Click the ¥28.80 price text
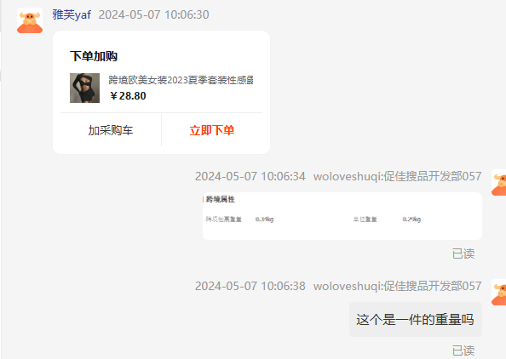506x359 pixels. (128, 96)
